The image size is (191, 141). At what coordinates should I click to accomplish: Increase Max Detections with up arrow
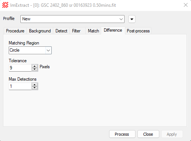coord(35,84)
